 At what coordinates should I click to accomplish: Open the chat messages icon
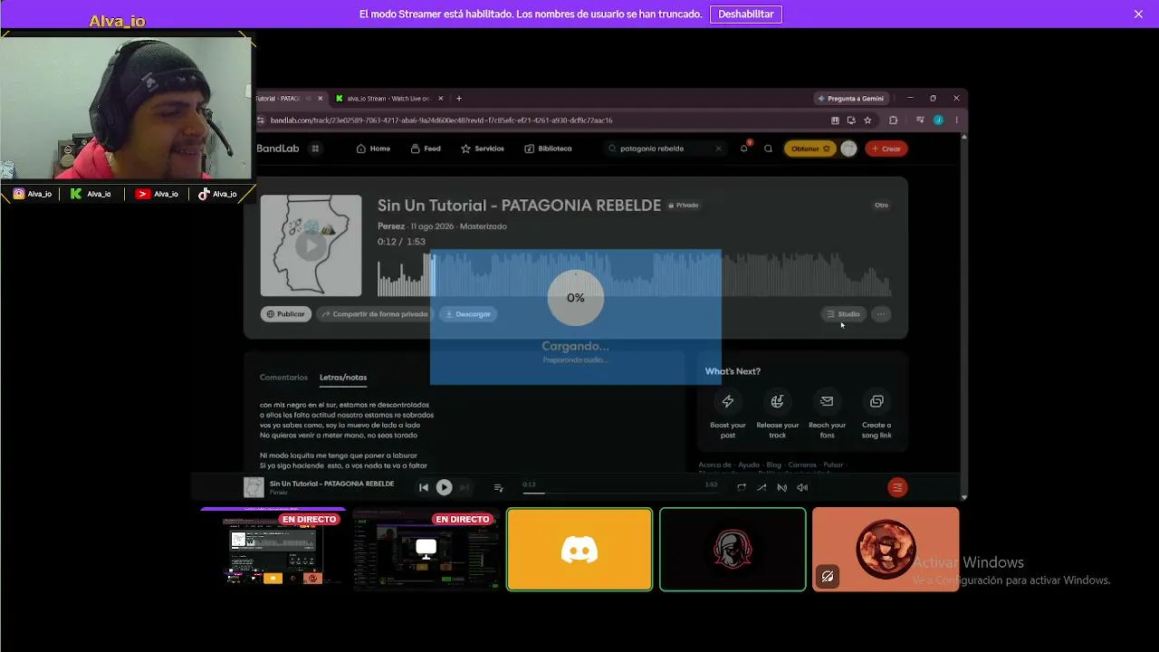(768, 149)
